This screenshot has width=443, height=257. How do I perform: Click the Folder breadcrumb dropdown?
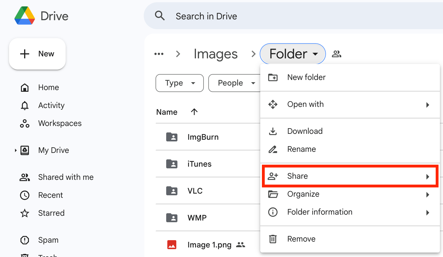click(293, 54)
